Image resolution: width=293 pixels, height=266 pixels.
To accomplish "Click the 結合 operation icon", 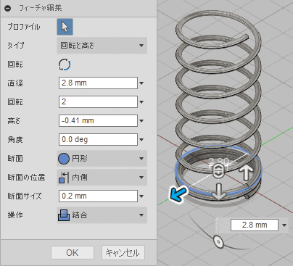I will [x=64, y=215].
